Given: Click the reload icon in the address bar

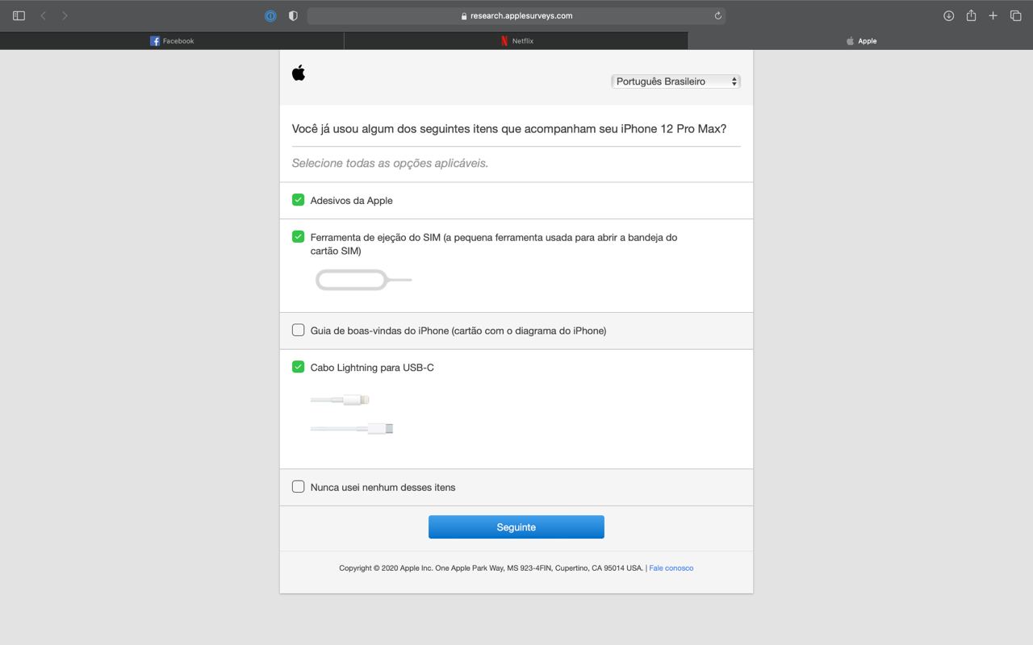Looking at the screenshot, I should click(x=717, y=15).
